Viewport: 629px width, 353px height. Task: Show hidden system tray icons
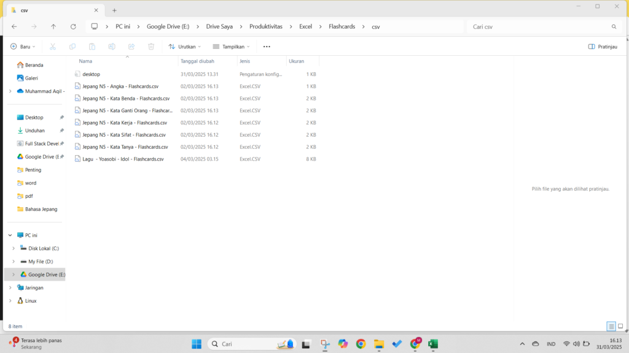[522, 344]
